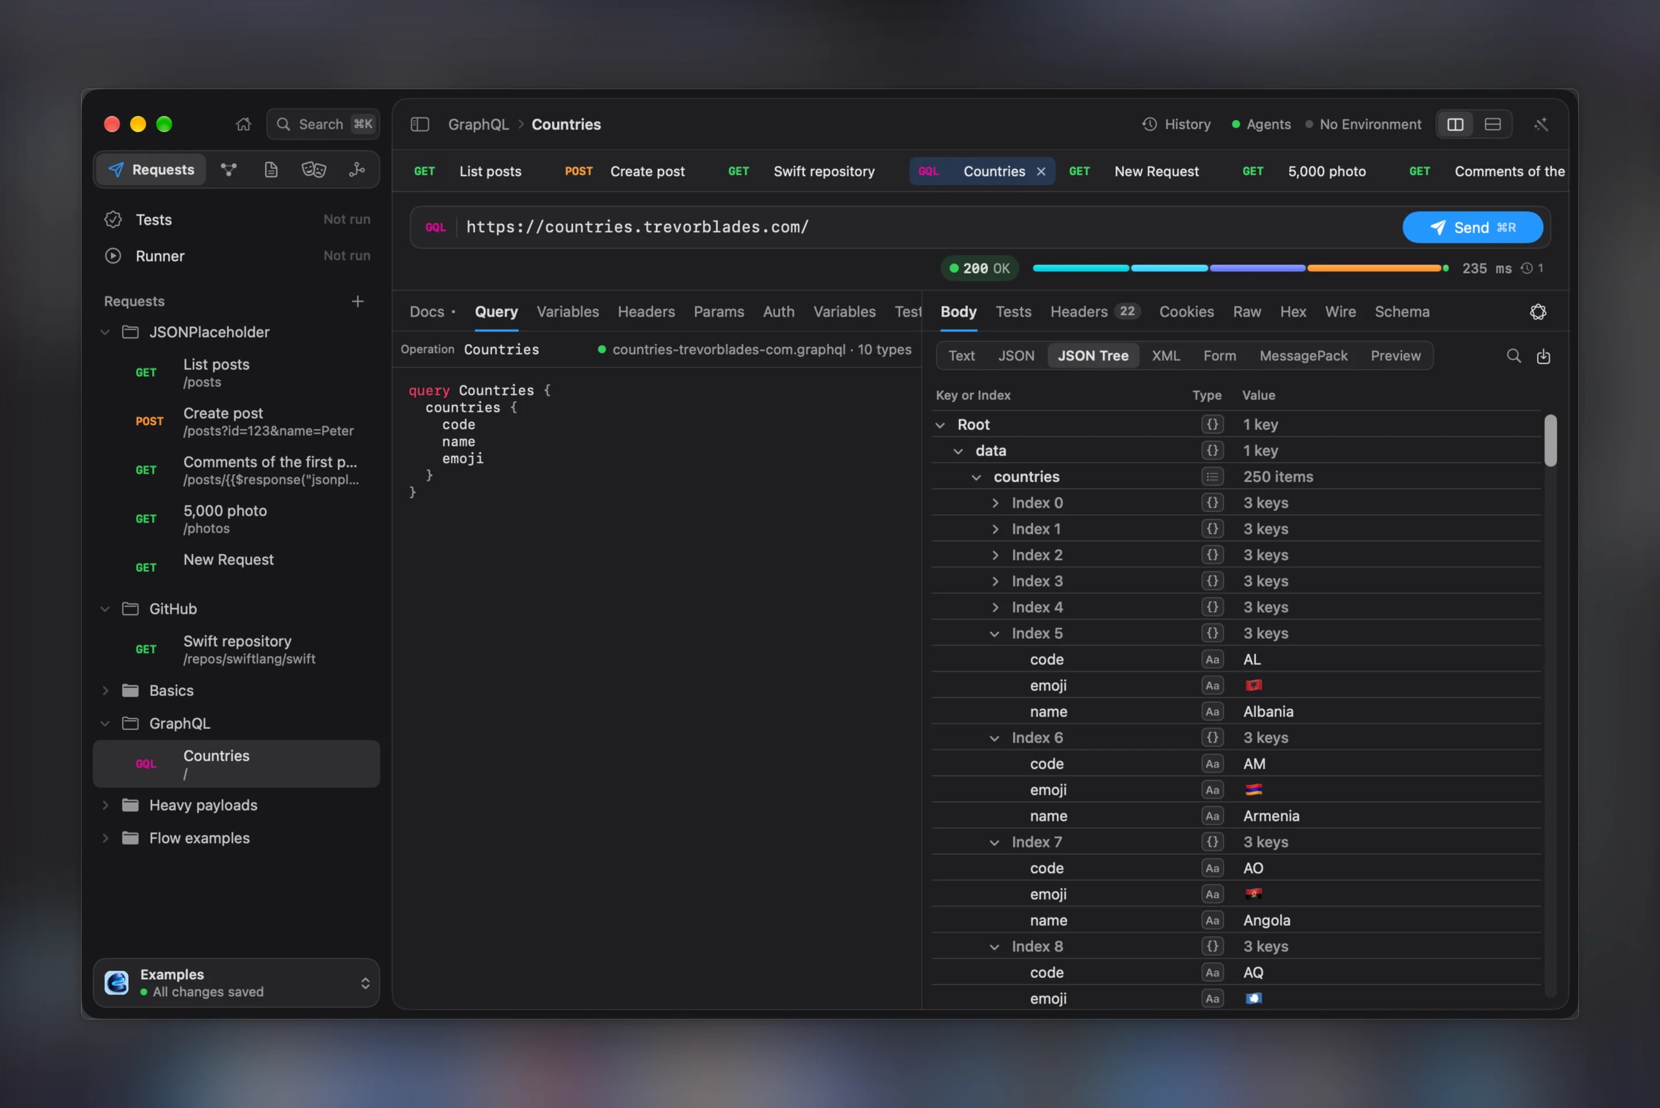Switch to stacked horizontal layout
The height and width of the screenshot is (1108, 1660).
[1492, 125]
